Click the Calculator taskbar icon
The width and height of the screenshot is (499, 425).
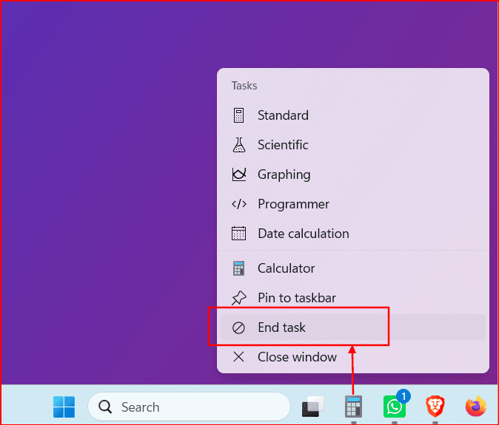(x=354, y=407)
